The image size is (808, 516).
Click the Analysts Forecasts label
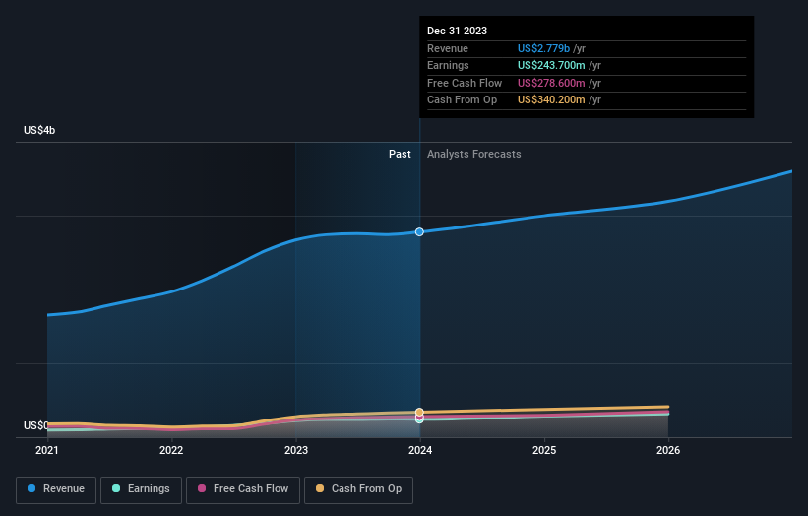[474, 154]
